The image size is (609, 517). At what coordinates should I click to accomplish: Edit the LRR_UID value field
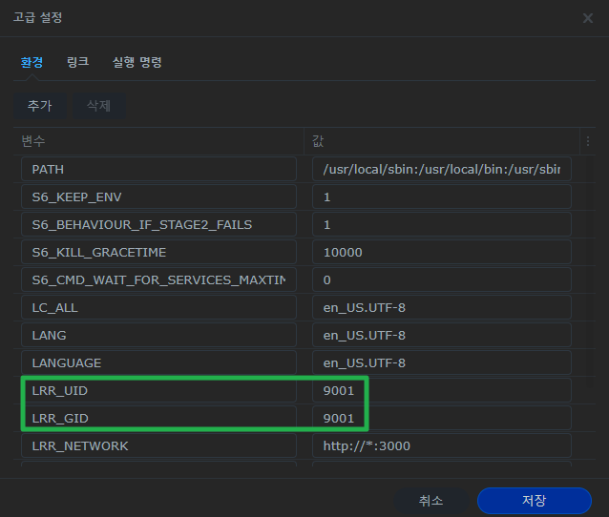click(441, 391)
